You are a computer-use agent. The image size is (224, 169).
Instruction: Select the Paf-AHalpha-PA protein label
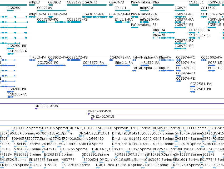coord(145,57)
